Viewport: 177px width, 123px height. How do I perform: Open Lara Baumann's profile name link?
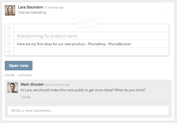30,7
